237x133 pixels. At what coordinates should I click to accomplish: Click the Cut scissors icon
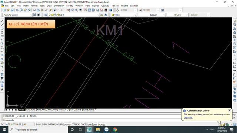(34, 10)
